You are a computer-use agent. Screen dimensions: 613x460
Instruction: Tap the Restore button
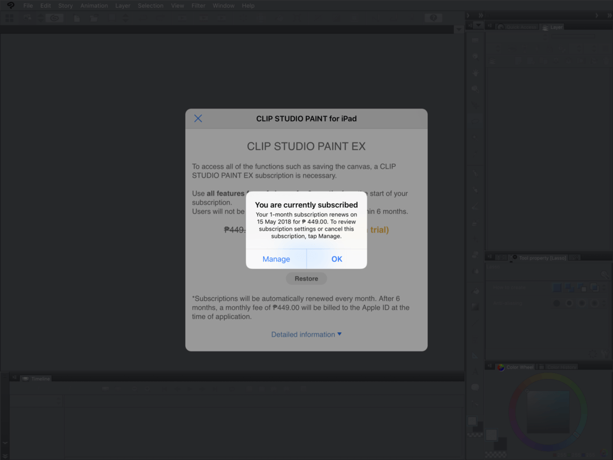tap(306, 279)
